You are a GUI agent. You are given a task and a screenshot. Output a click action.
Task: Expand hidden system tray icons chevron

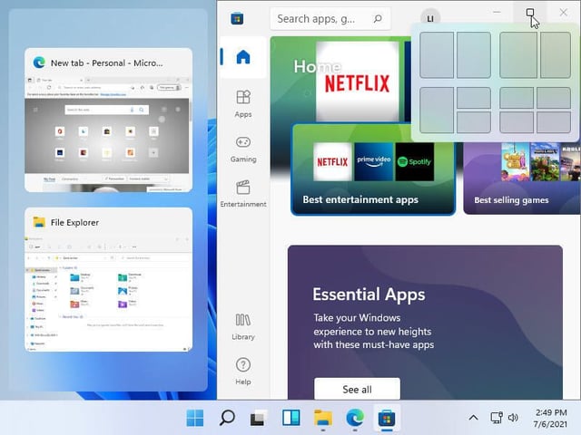click(473, 418)
